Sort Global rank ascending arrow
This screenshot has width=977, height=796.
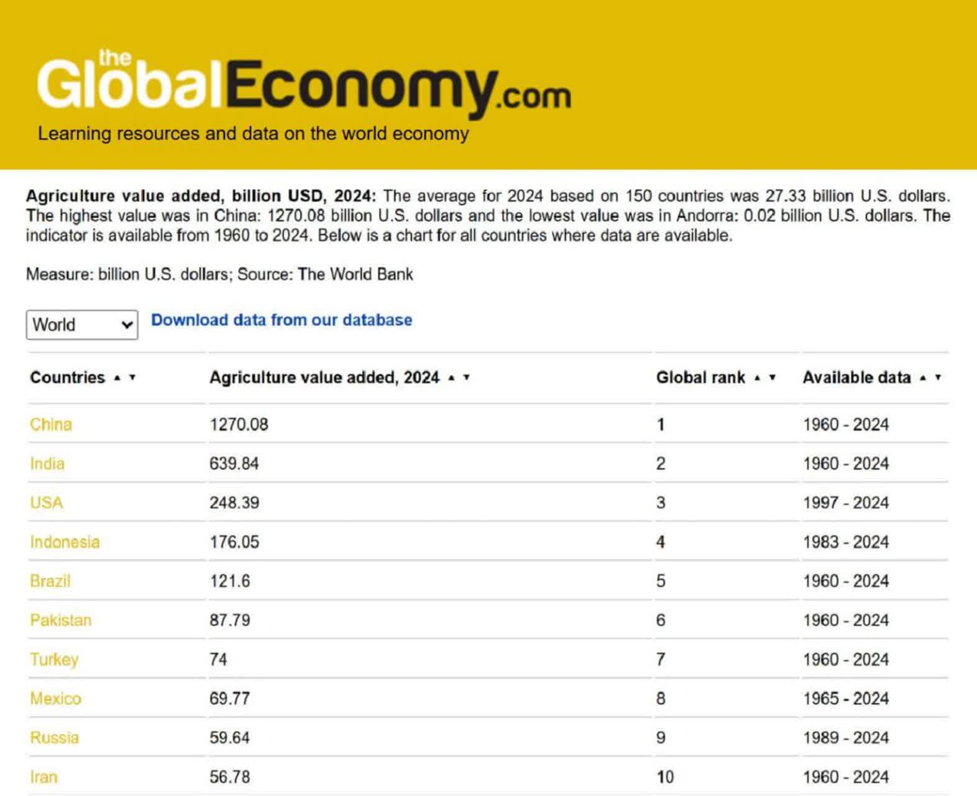tap(757, 377)
